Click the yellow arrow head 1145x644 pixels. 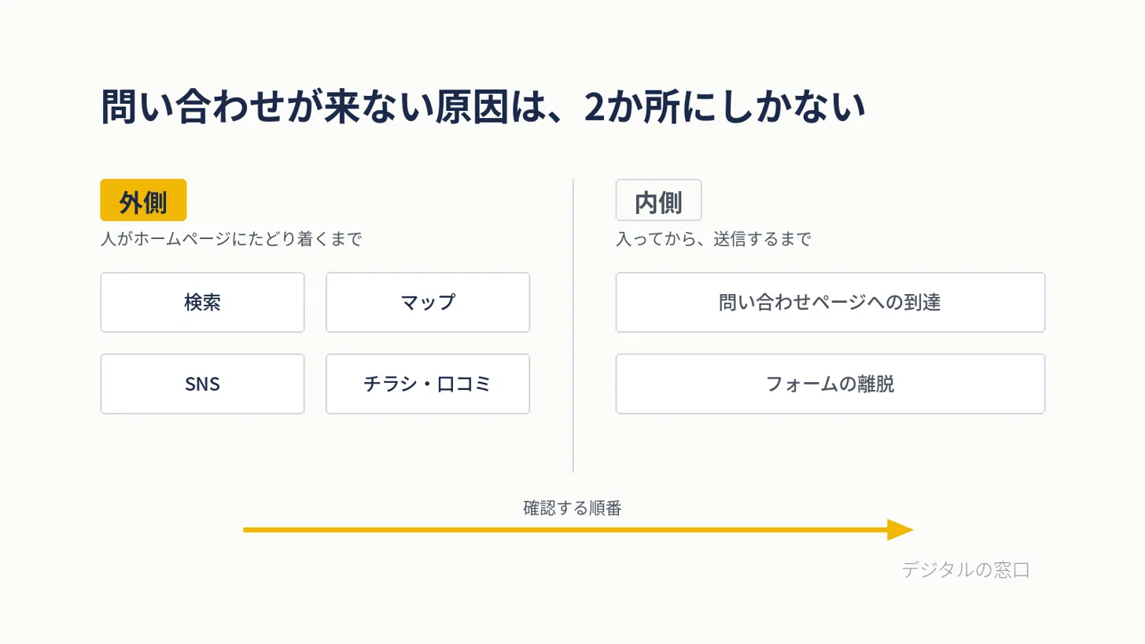[x=900, y=530]
